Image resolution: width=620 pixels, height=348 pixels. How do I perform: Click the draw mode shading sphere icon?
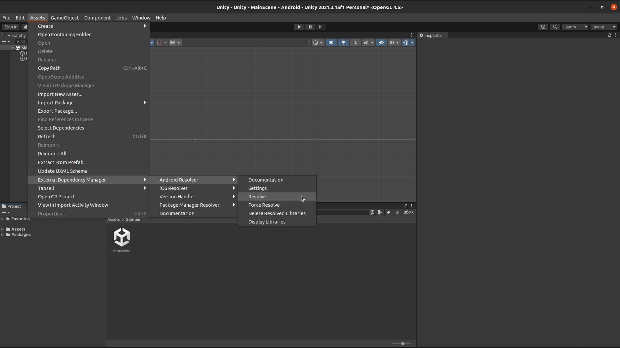click(x=315, y=43)
